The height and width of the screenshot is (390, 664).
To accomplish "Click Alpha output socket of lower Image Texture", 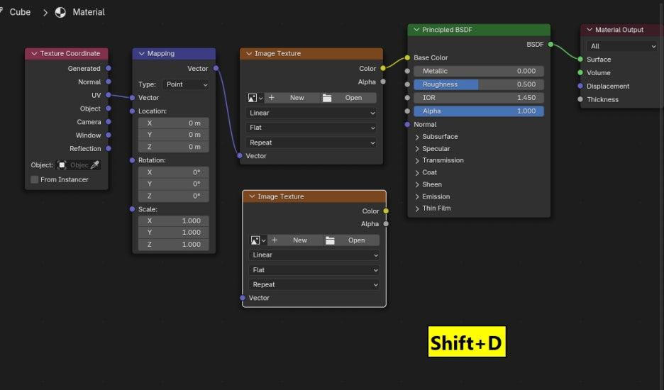I will pos(386,223).
